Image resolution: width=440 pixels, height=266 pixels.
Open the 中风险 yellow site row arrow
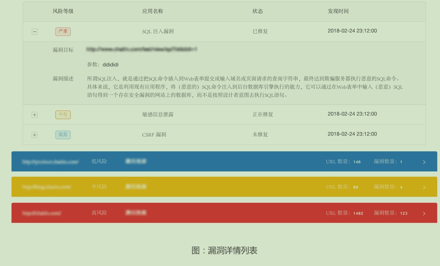click(424, 187)
